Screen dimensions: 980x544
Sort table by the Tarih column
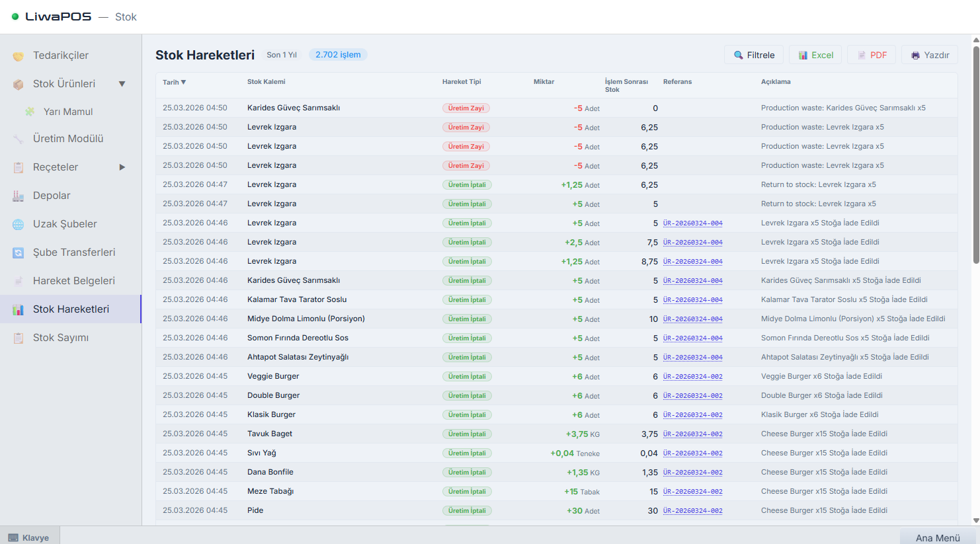click(175, 82)
